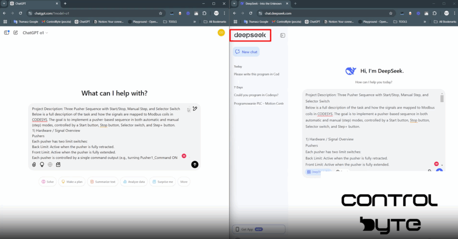
Task: Click the Get App button in DeepSeek
Action: coord(258,229)
